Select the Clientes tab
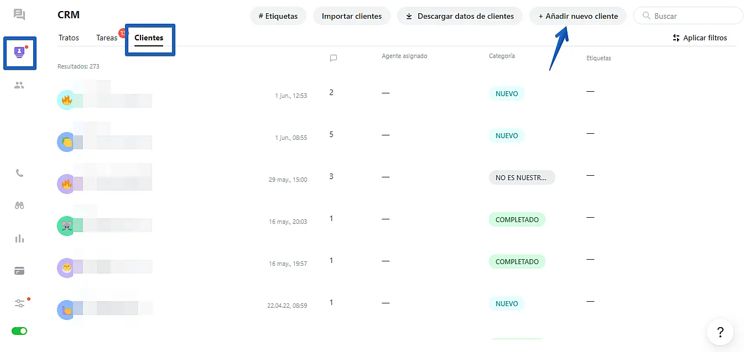Screen dimensions: 744x352 (149, 38)
